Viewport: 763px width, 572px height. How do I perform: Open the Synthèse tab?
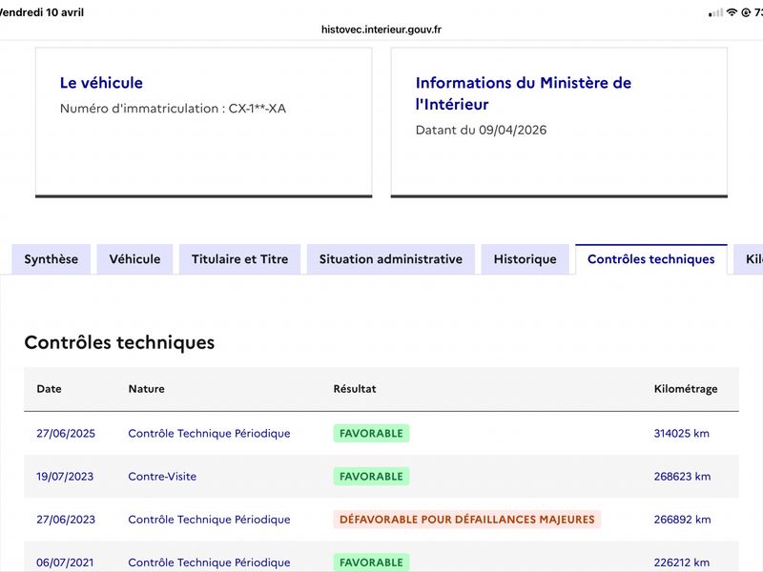(52, 259)
